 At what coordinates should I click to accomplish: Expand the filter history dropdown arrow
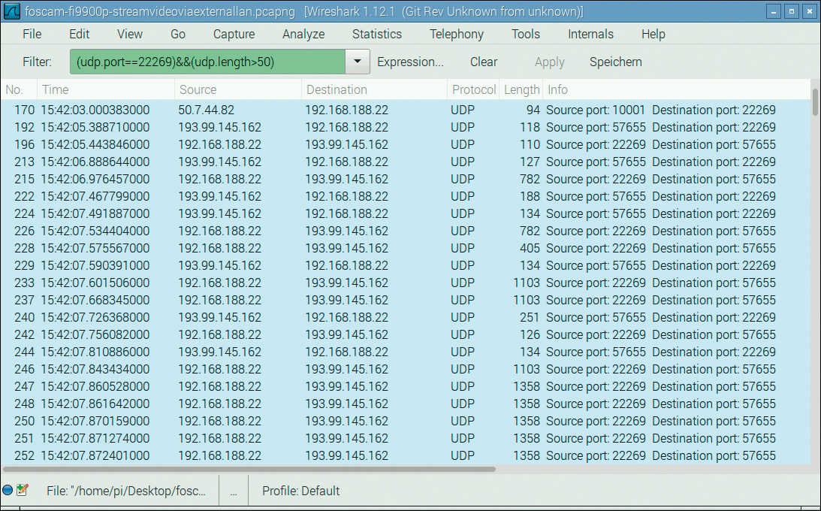358,62
